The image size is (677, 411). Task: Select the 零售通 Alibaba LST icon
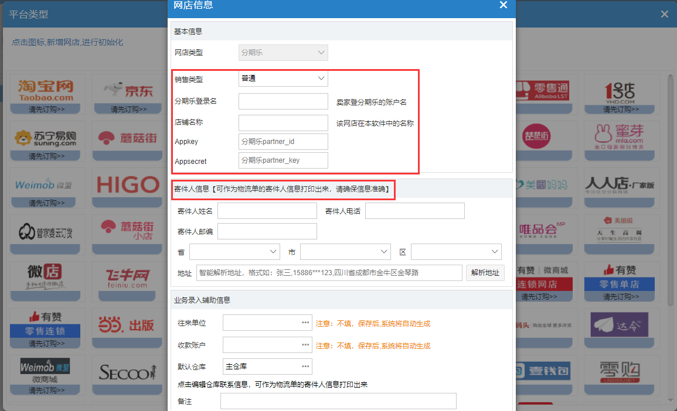point(542,90)
